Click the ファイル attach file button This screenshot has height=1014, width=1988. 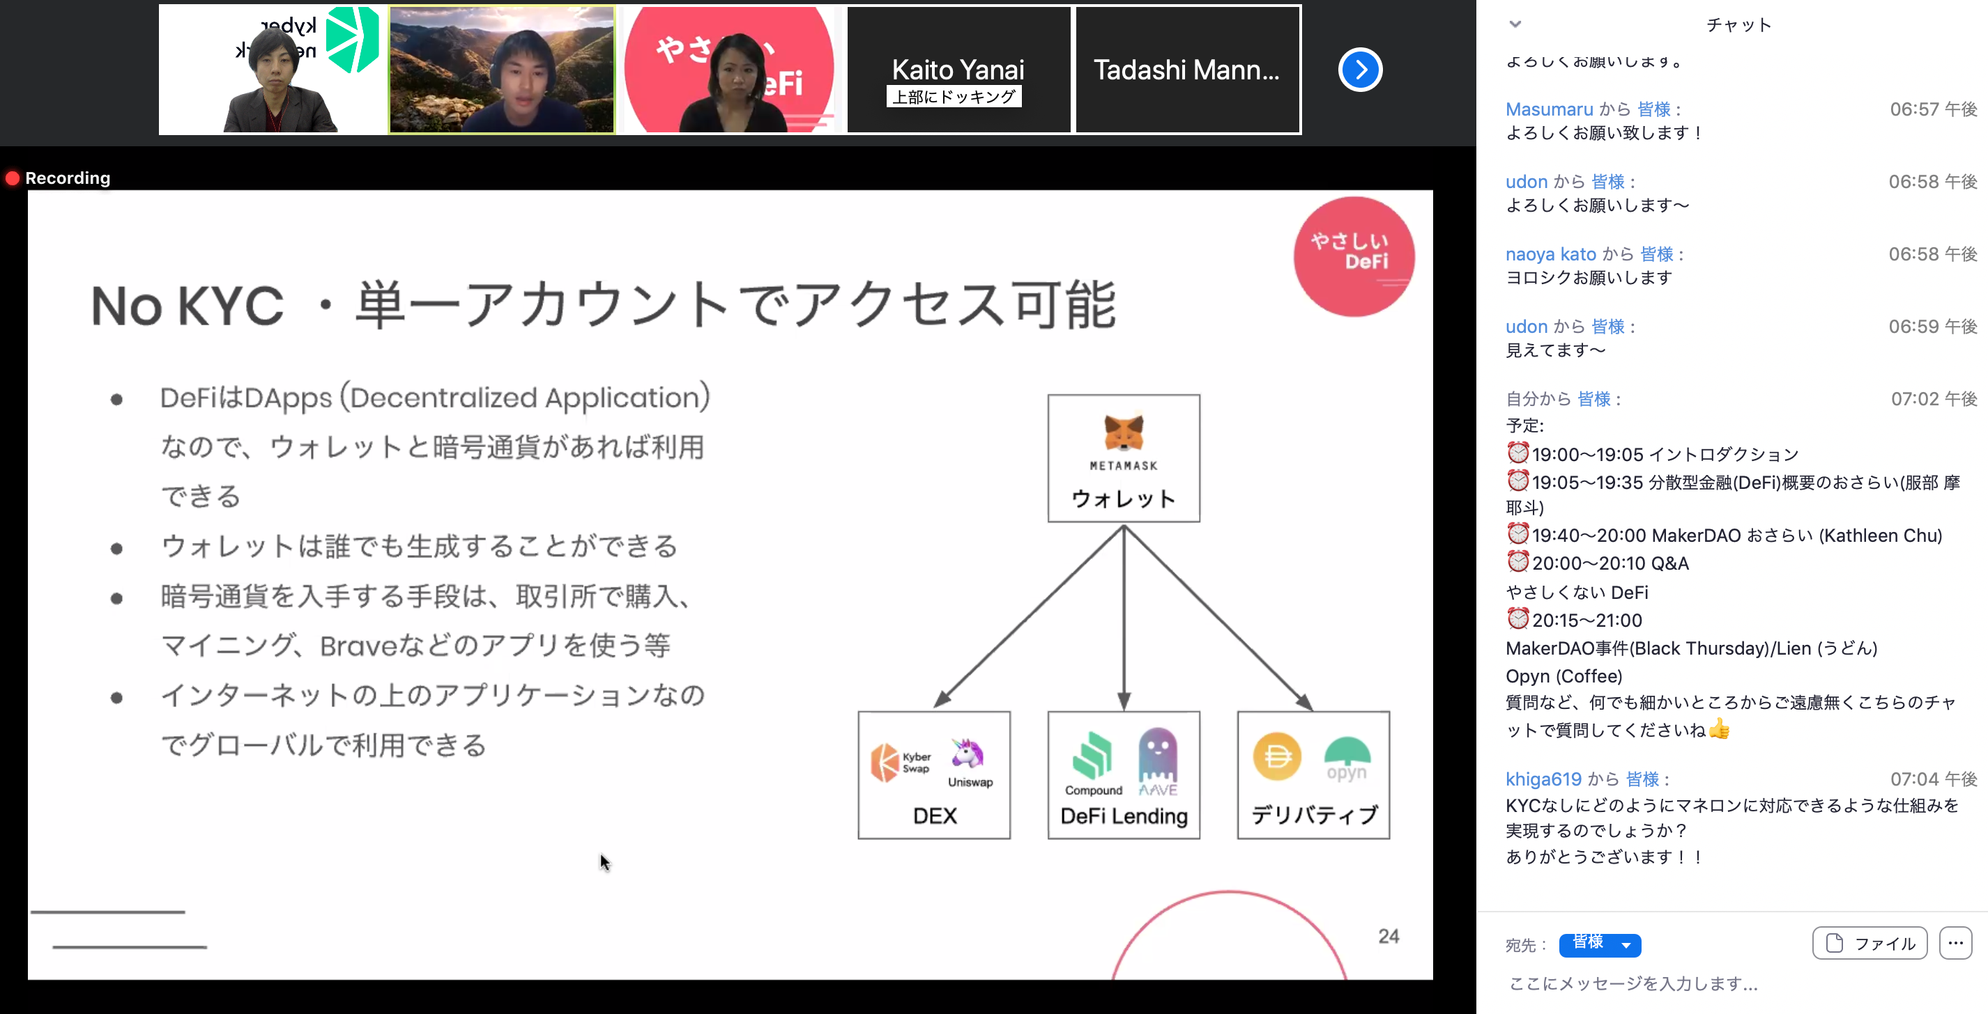tap(1870, 943)
